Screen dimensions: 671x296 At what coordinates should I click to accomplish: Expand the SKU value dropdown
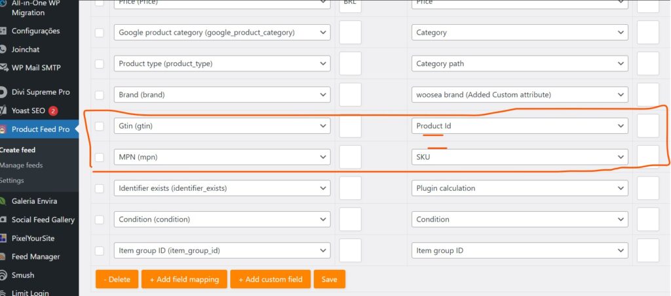click(x=521, y=157)
